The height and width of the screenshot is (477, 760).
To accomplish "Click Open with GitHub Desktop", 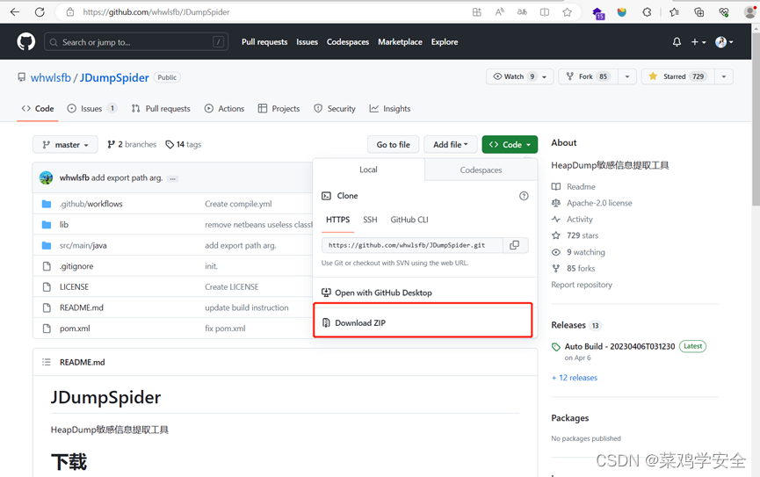I will tap(377, 293).
